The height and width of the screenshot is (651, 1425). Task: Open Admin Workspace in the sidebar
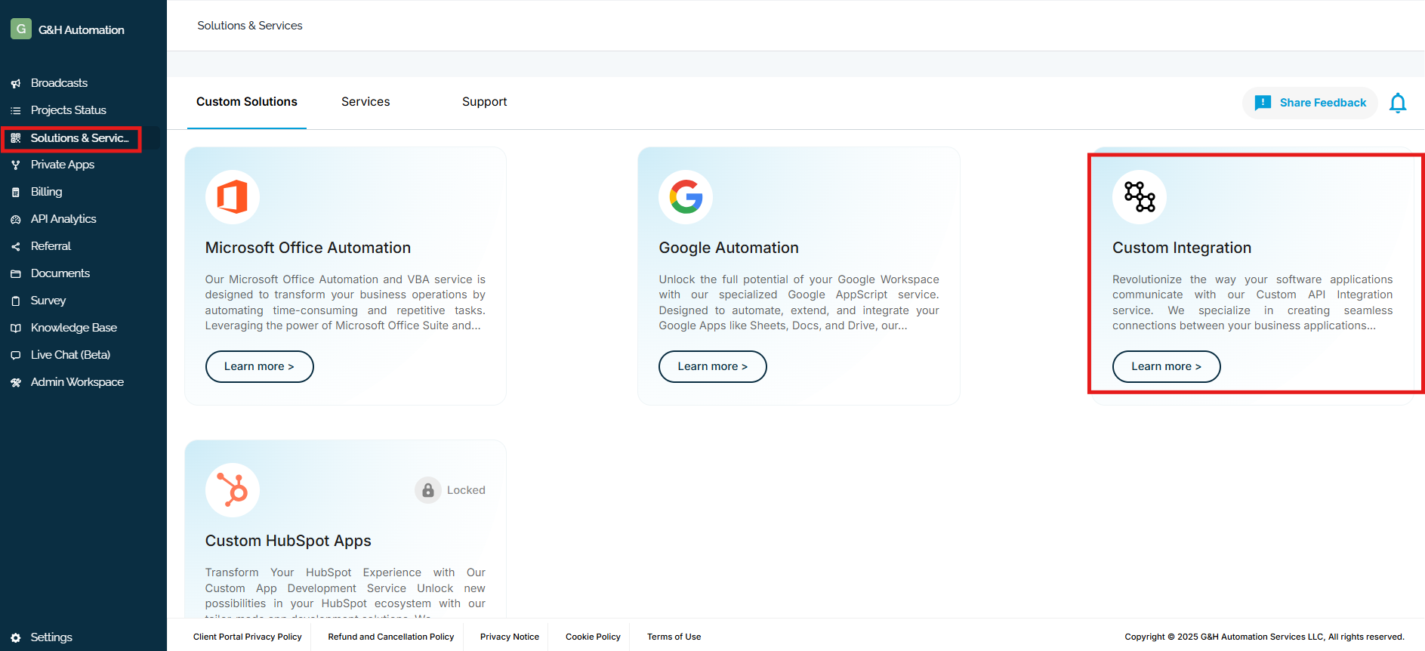[x=77, y=382]
